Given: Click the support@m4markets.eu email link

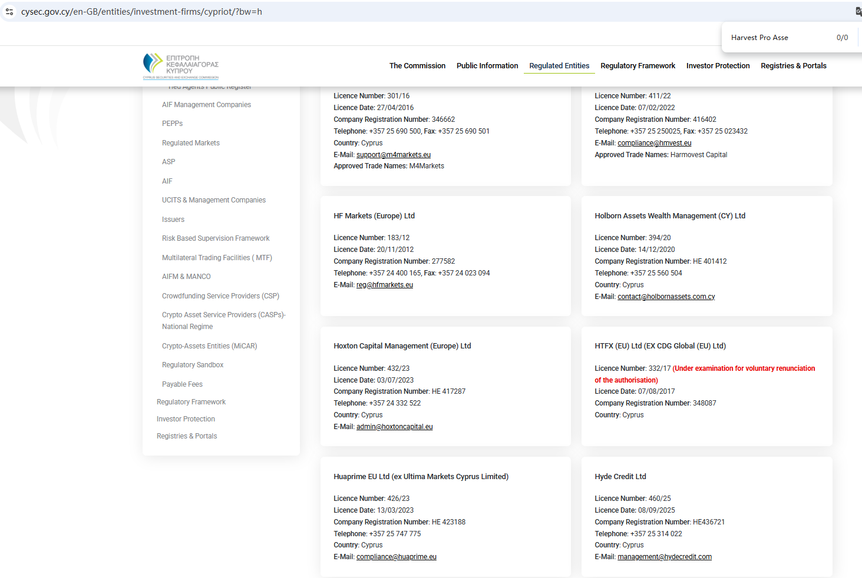Looking at the screenshot, I should (x=394, y=155).
